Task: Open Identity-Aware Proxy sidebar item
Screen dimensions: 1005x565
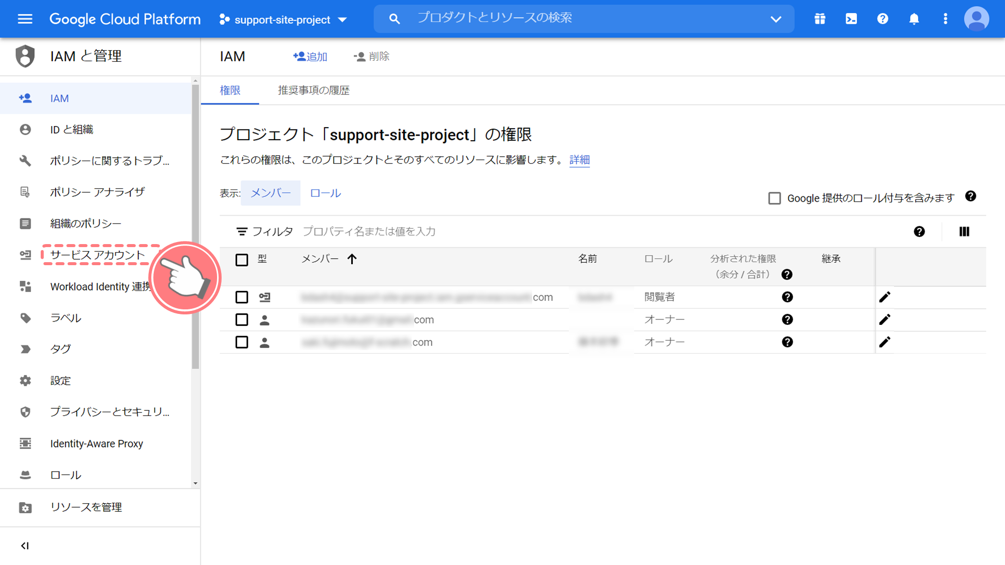Action: pyautogui.click(x=95, y=443)
